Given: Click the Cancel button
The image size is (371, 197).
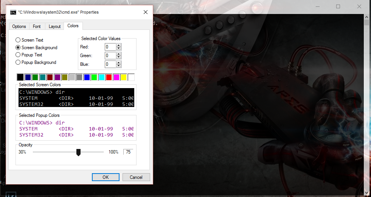Looking at the screenshot, I should [x=136, y=177].
